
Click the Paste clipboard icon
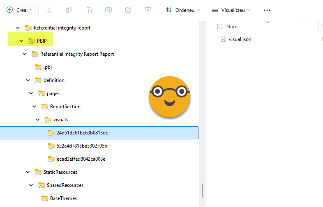coord(89,10)
